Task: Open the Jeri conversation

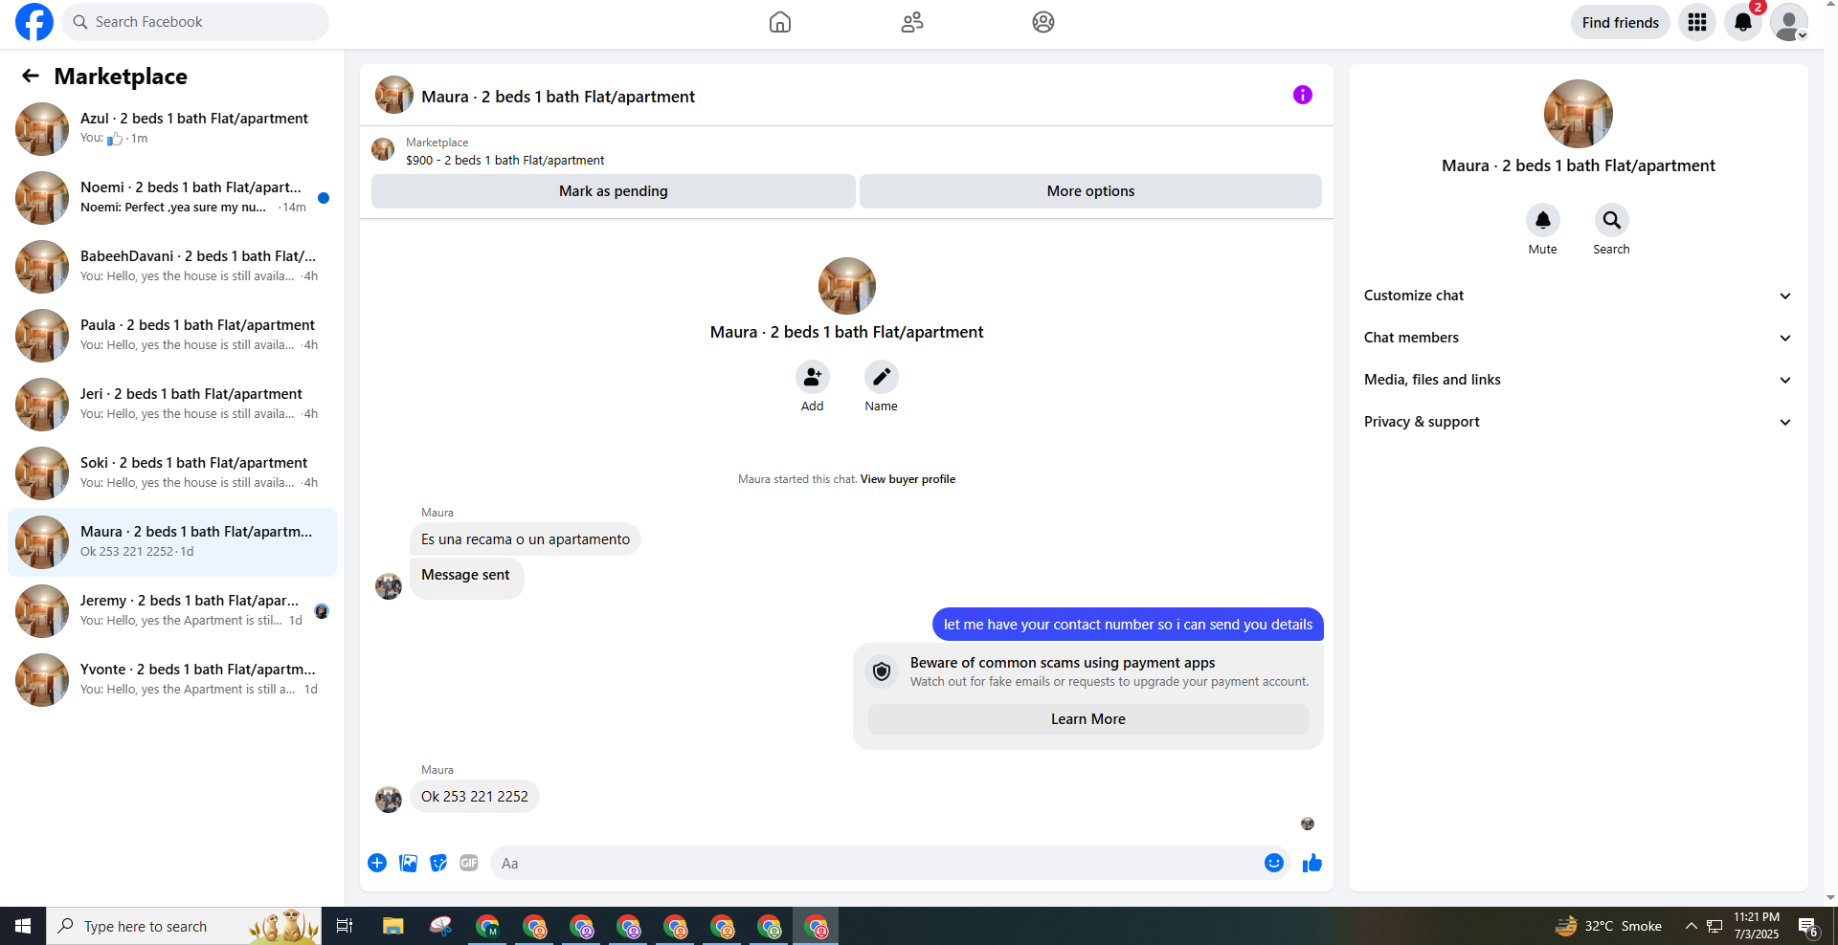Action: click(x=172, y=405)
